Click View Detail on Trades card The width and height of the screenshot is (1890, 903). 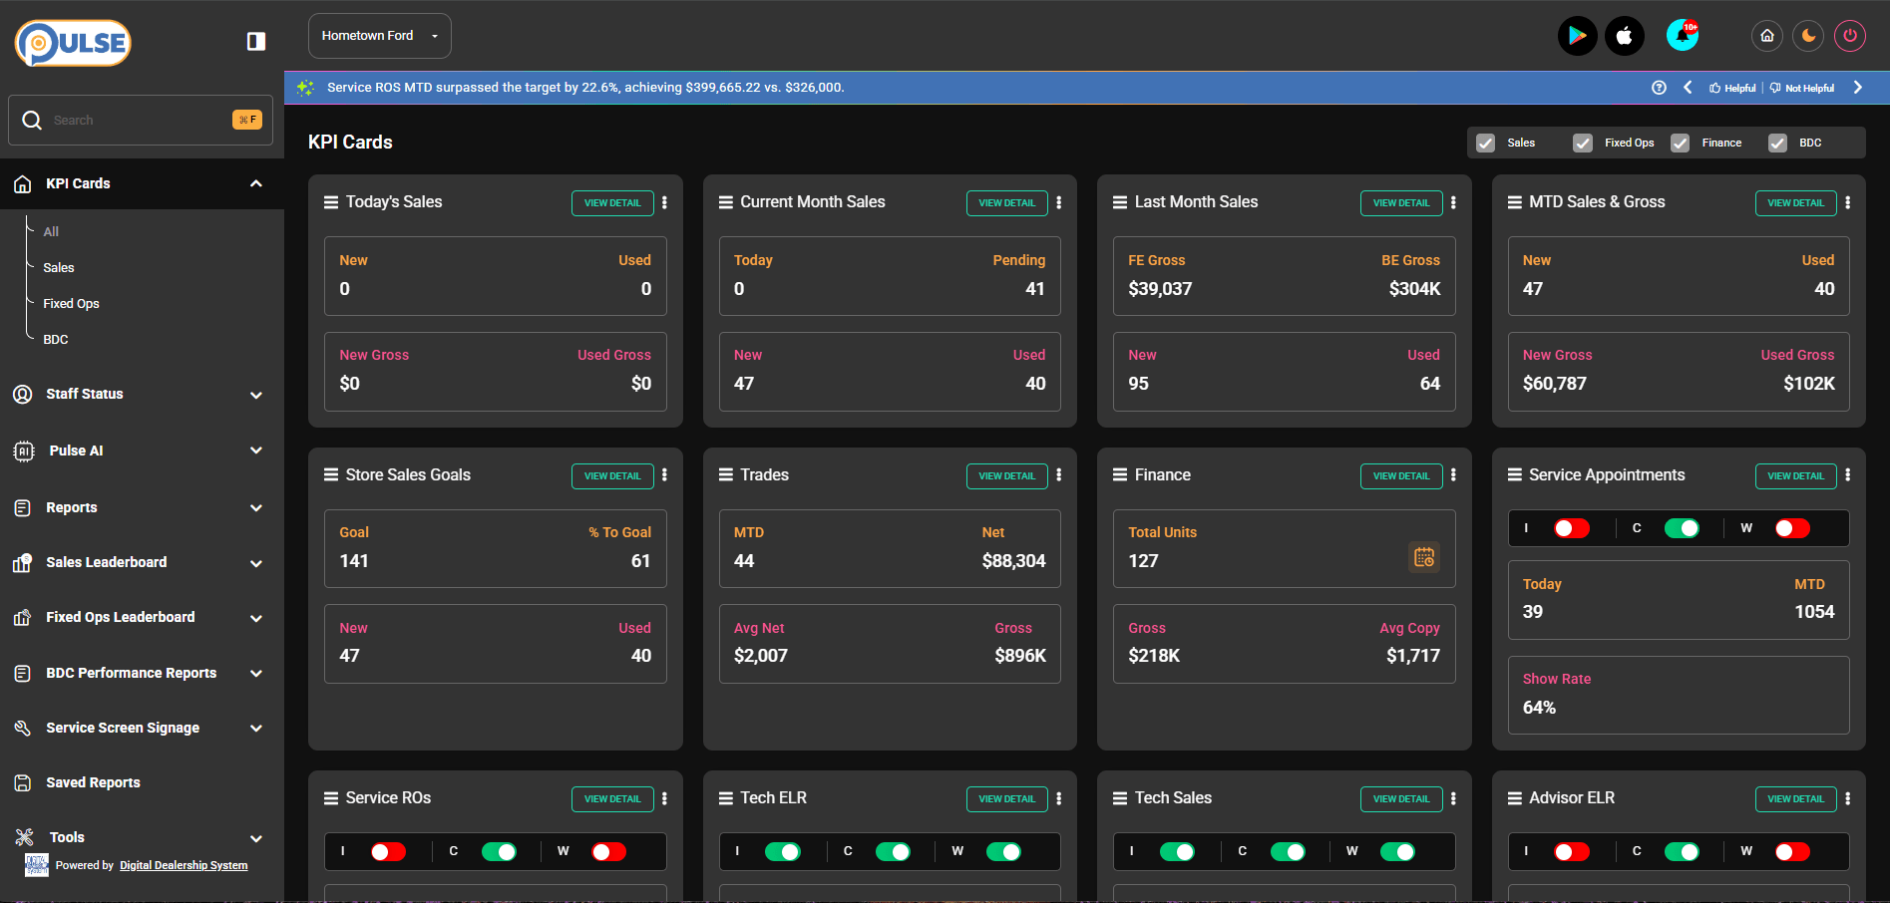click(1006, 476)
